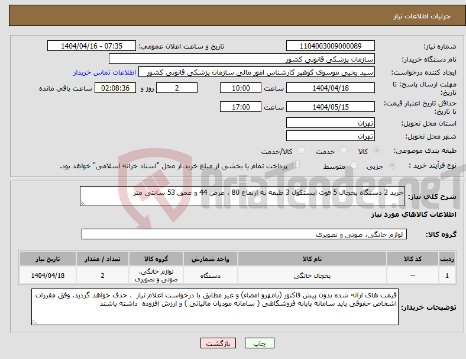Viewport: 466px width, 359px height.
Task: Select the خدمت radio button
Action: [x=344, y=150]
